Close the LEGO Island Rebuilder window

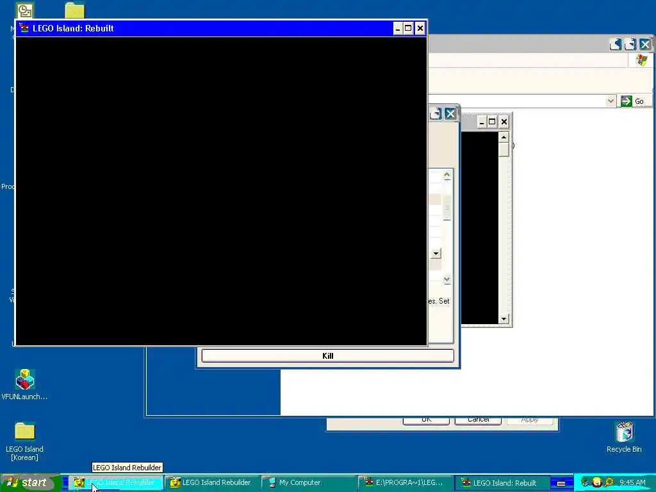point(450,114)
